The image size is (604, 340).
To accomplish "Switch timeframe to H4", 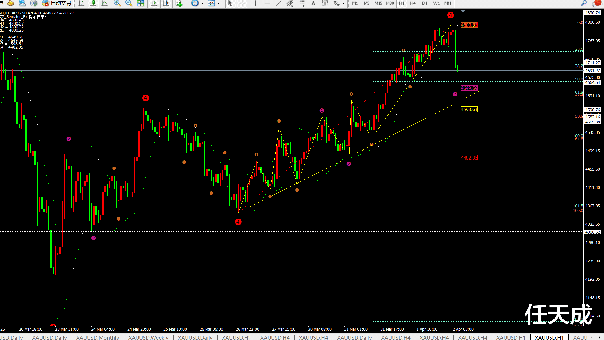I will [413, 3].
